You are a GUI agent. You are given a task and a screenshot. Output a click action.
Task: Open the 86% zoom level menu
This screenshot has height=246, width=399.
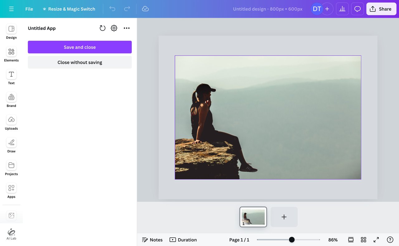coord(333,240)
